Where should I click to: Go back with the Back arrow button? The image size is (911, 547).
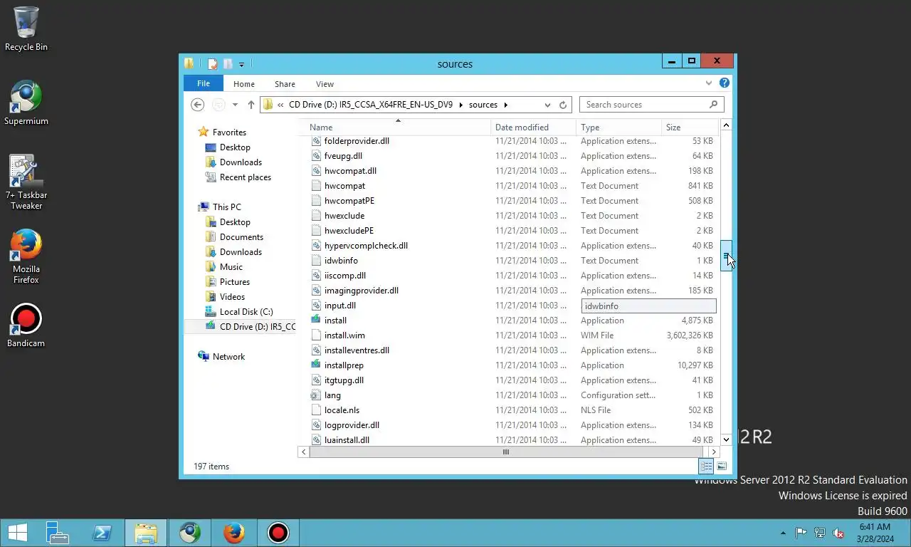(x=198, y=105)
